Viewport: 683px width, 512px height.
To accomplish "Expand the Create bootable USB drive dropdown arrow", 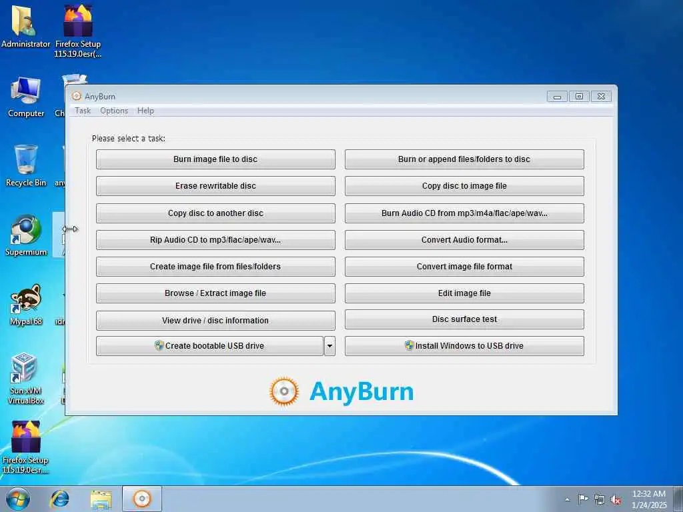I will 329,346.
